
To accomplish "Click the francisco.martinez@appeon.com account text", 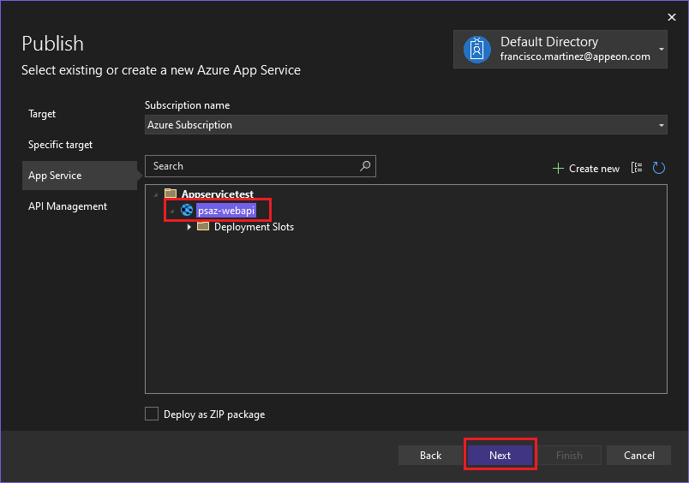I will [x=575, y=57].
